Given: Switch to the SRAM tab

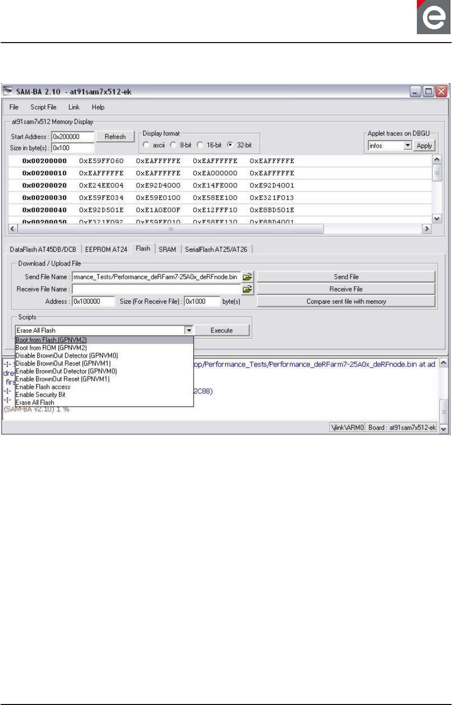Looking at the screenshot, I should click(x=167, y=249).
